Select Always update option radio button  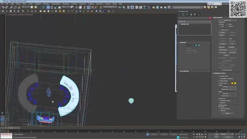[x=219, y=107]
